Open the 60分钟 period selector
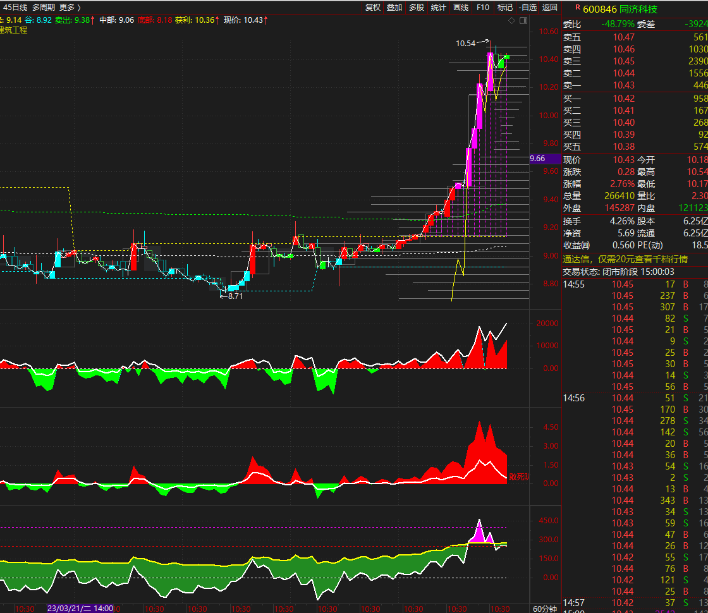This screenshot has width=708, height=613. (x=544, y=609)
